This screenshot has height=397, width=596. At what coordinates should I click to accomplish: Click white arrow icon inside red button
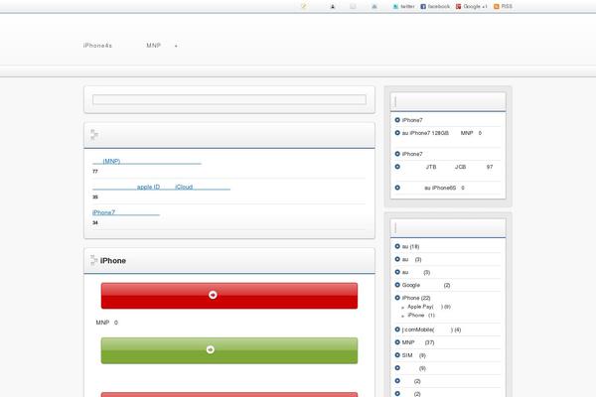point(213,295)
